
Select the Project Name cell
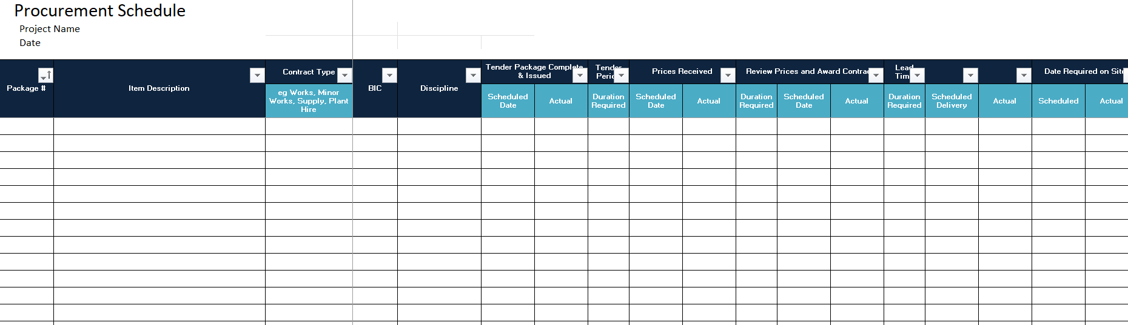pos(50,28)
